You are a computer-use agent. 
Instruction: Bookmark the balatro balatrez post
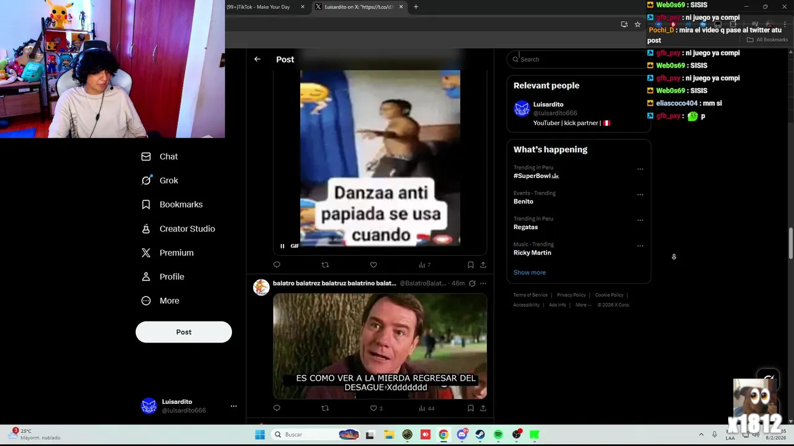471,408
